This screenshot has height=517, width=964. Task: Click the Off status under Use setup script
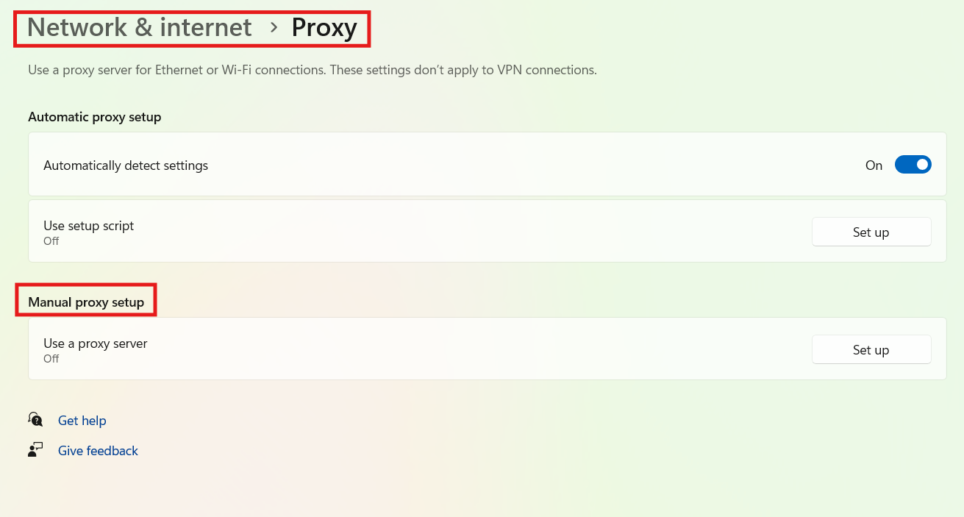coord(51,241)
